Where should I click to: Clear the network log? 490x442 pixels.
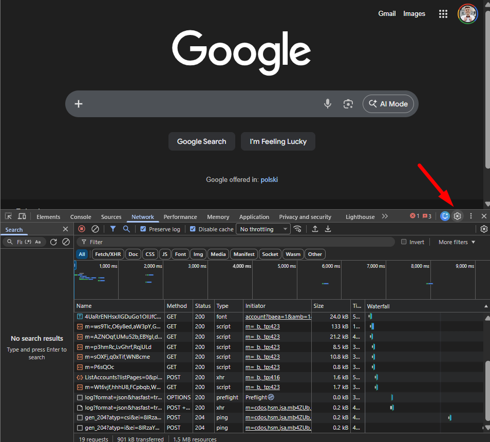[x=95, y=229]
